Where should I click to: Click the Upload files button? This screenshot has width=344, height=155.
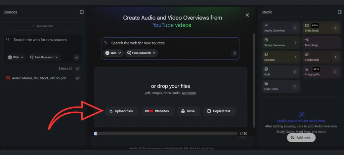pyautogui.click(x=122, y=111)
